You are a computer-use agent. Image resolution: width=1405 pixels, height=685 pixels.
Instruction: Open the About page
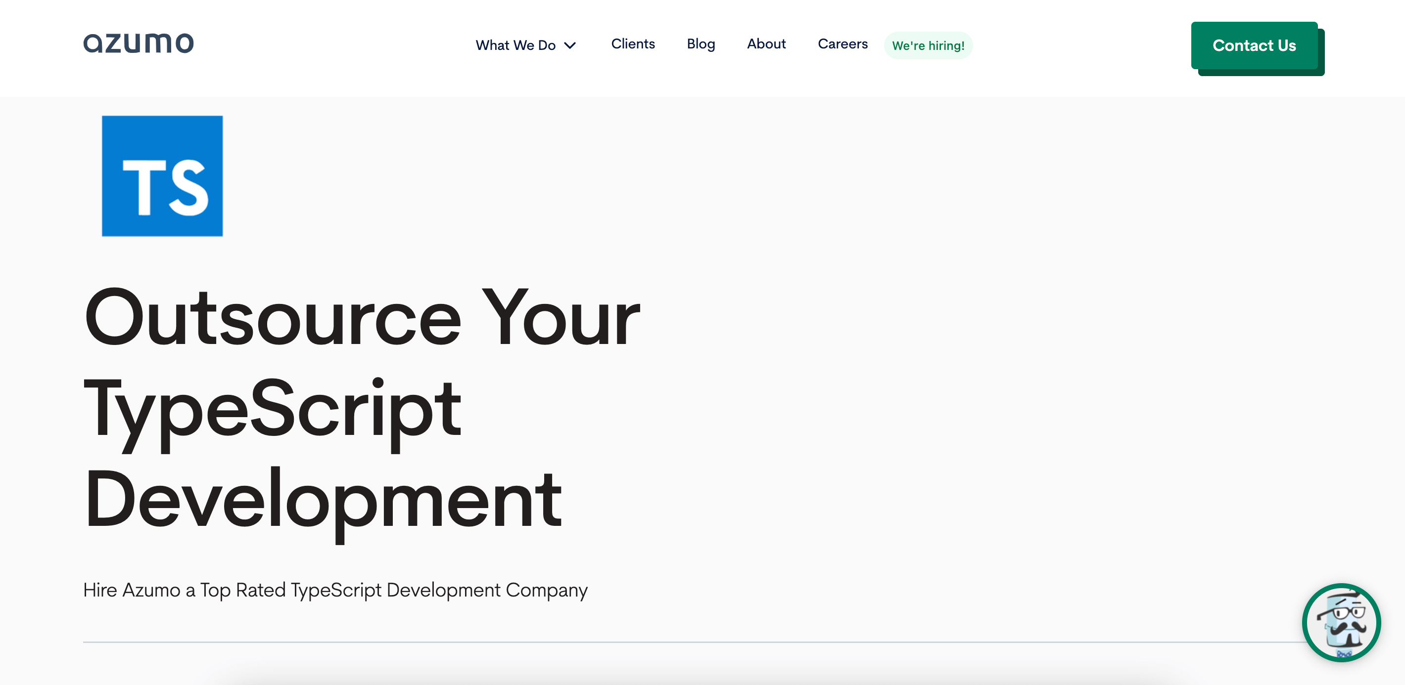(x=766, y=44)
